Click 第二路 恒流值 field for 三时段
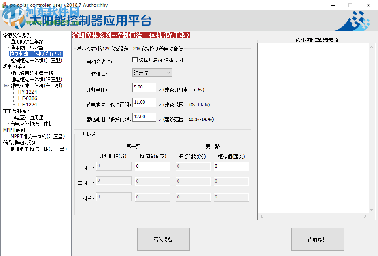This screenshot has width=378, height=256. (x=231, y=197)
